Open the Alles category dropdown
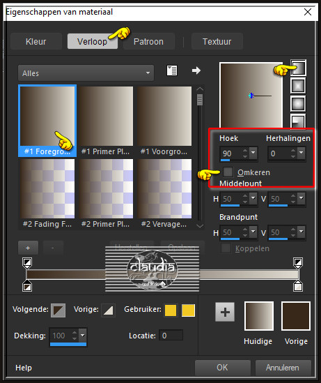The width and height of the screenshot is (321, 383). [86, 73]
